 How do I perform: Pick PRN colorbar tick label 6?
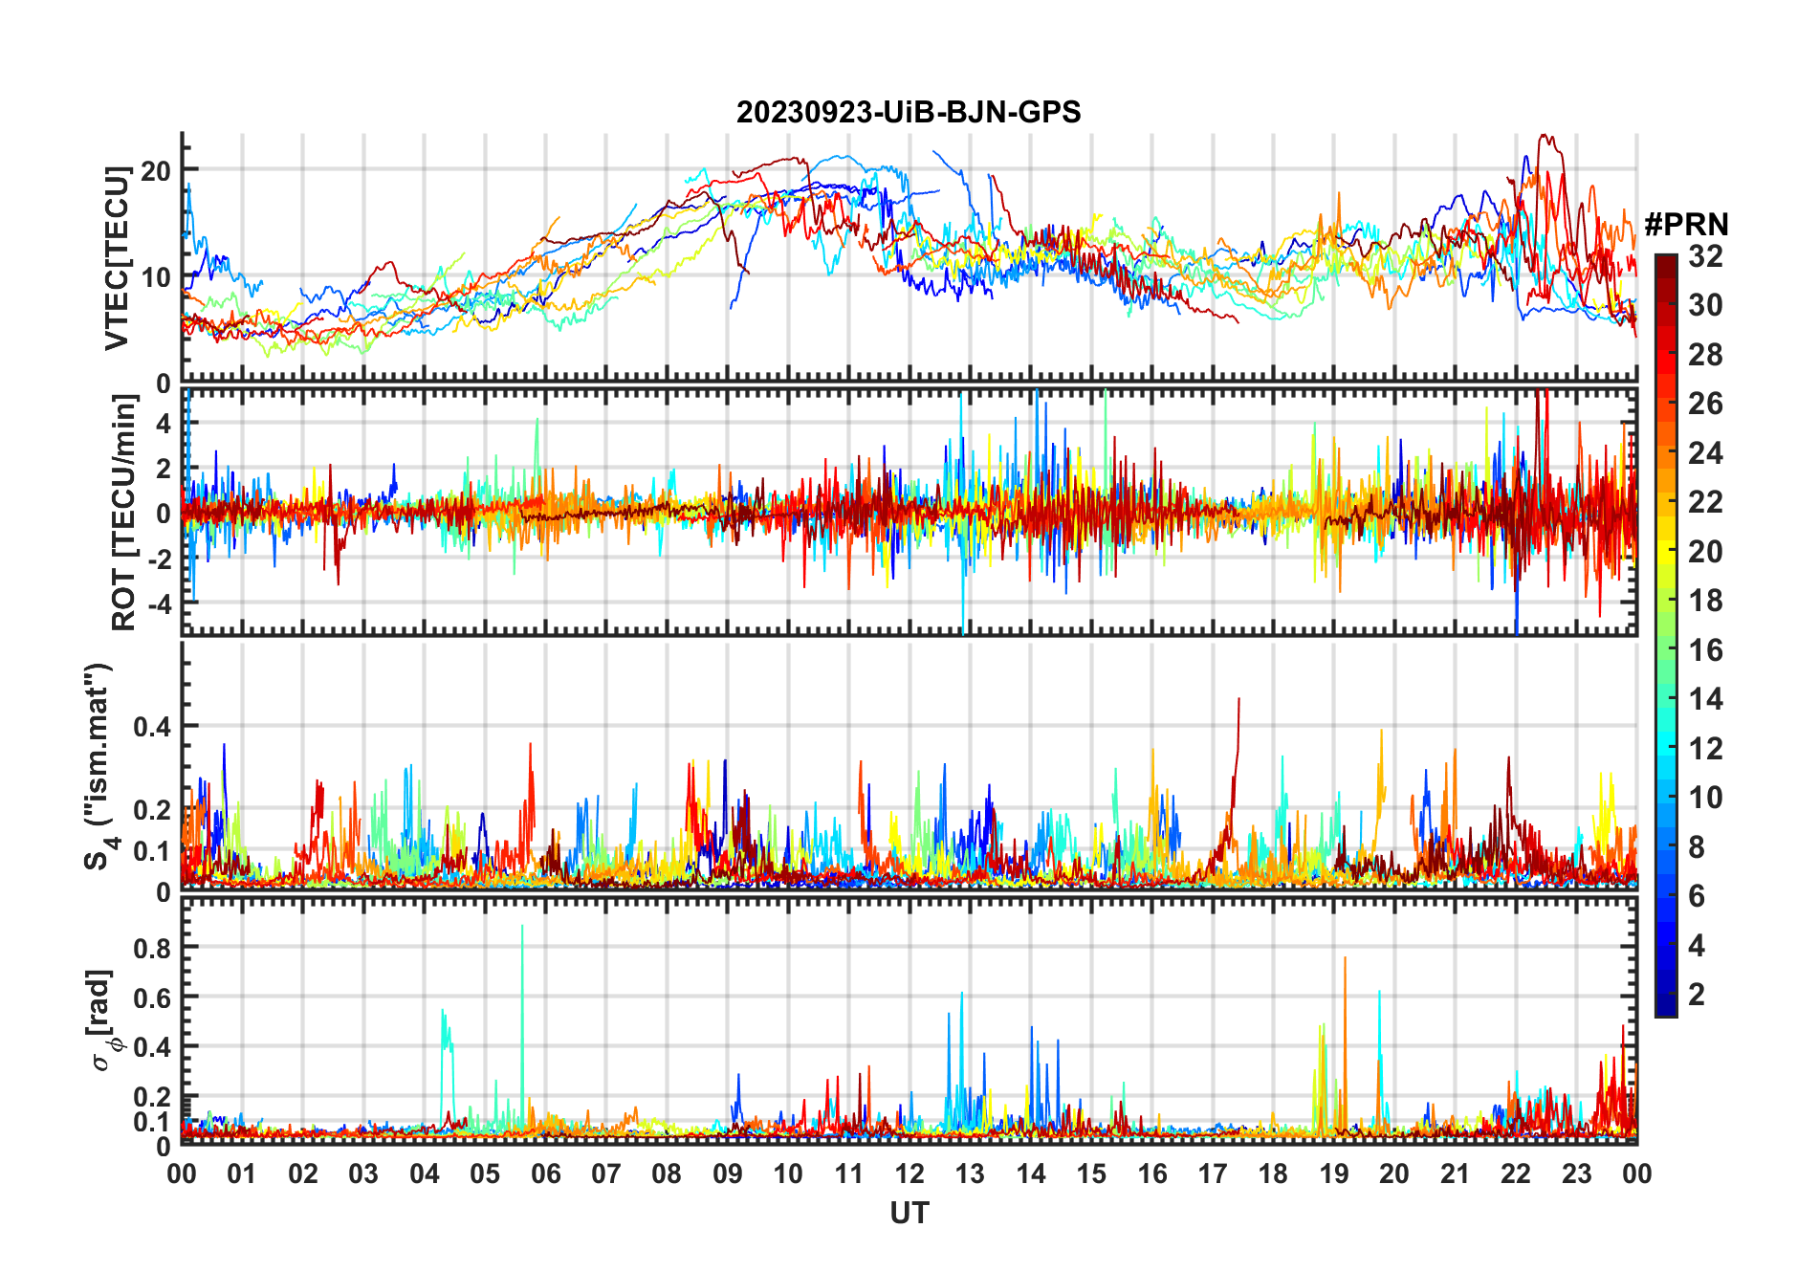point(1697,896)
